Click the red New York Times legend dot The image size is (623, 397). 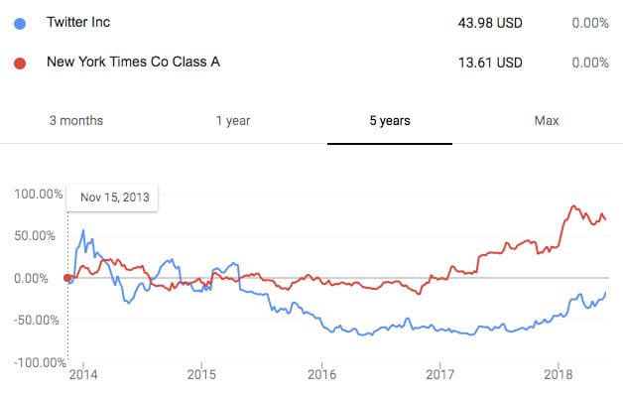pyautogui.click(x=18, y=63)
